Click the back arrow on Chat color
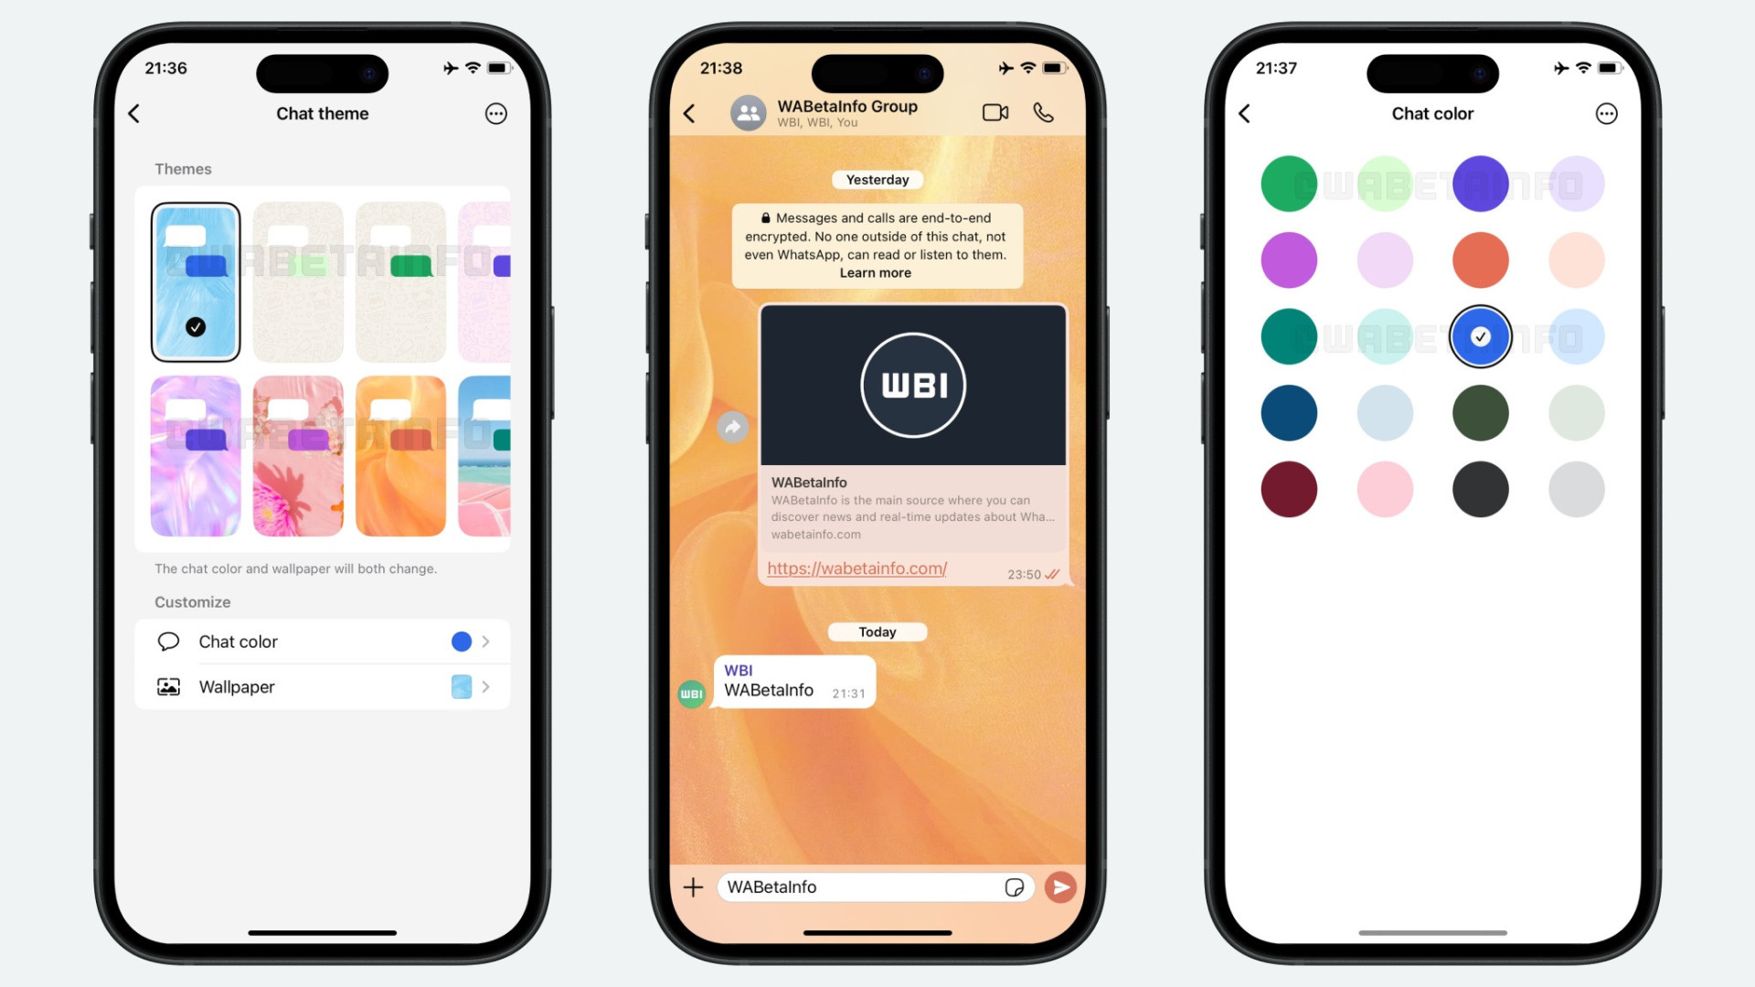The width and height of the screenshot is (1755, 987). [x=1247, y=113]
